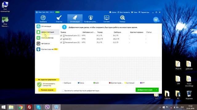Click the green Файл legend swatch
197x110 pixels.
(94, 83)
